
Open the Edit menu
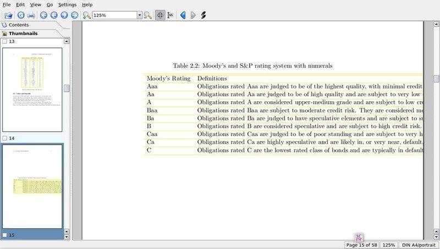[x=20, y=5]
